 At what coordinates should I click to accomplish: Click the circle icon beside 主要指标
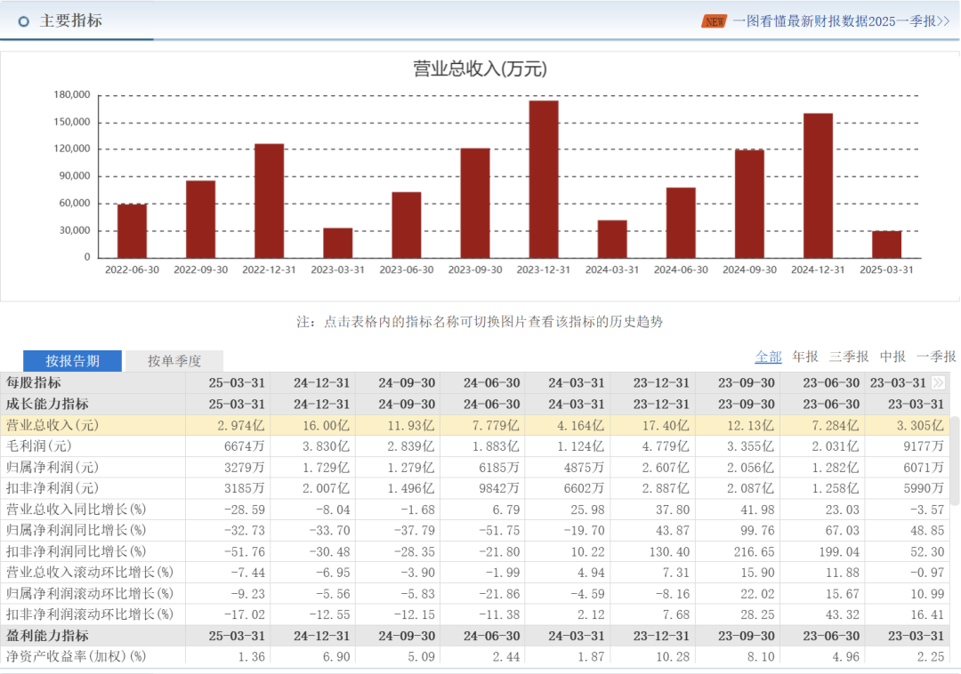click(24, 21)
